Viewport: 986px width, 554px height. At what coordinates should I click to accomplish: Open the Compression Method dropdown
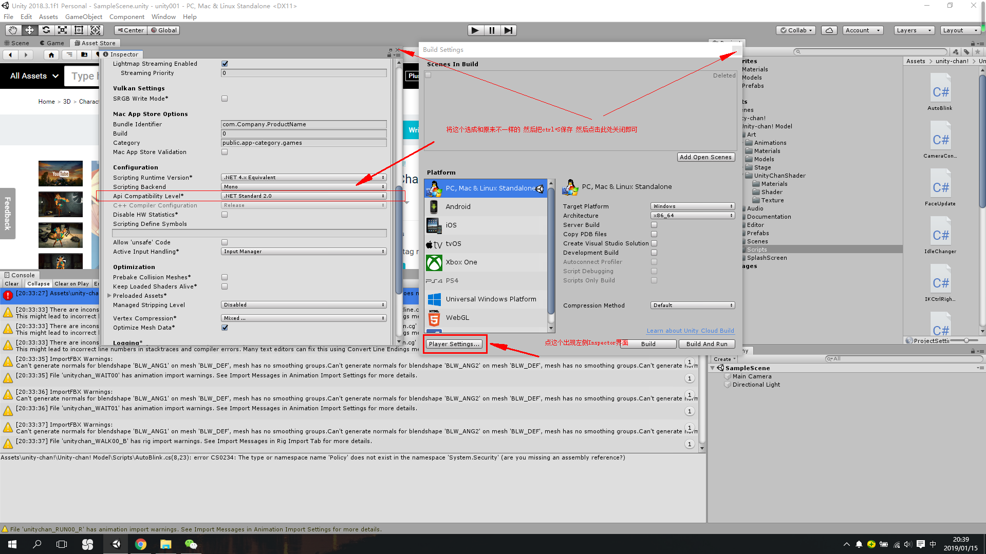point(692,305)
